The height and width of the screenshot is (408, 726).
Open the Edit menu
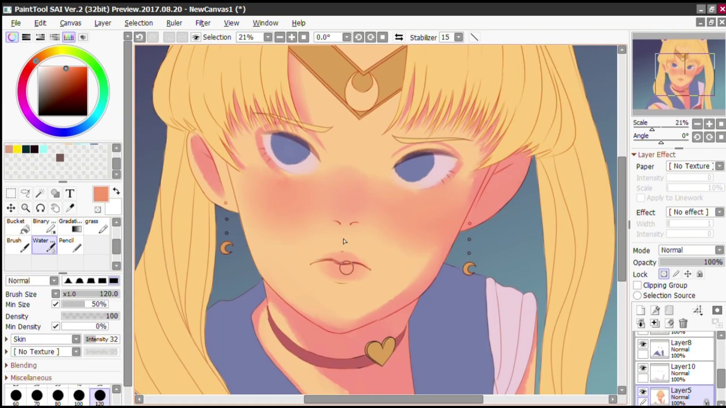tap(40, 23)
